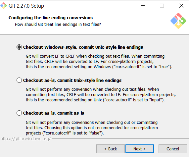
Task: Open the gitforwindows.org link
Action: click(25, 139)
